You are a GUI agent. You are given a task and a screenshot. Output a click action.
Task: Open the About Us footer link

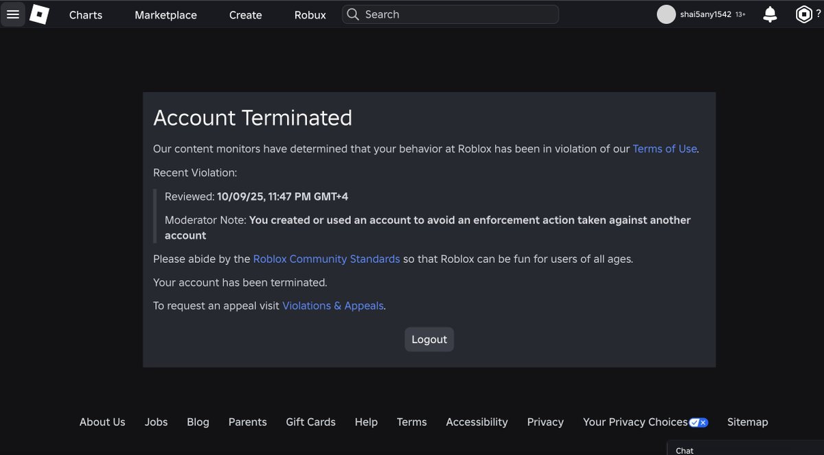(x=102, y=422)
